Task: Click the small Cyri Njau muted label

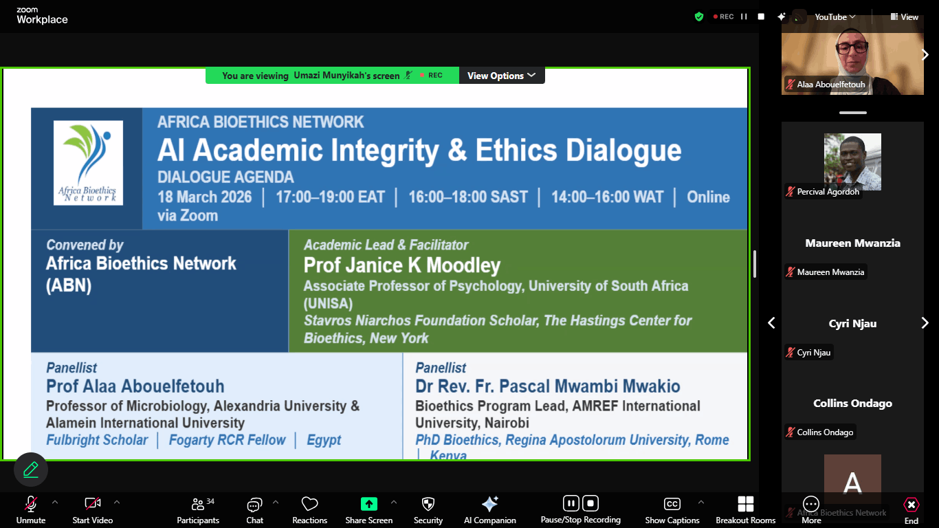Action: pos(809,353)
